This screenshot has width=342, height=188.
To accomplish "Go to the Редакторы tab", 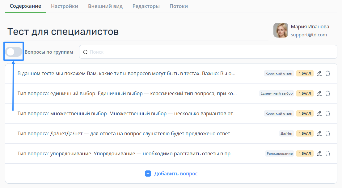I will pos(146,6).
